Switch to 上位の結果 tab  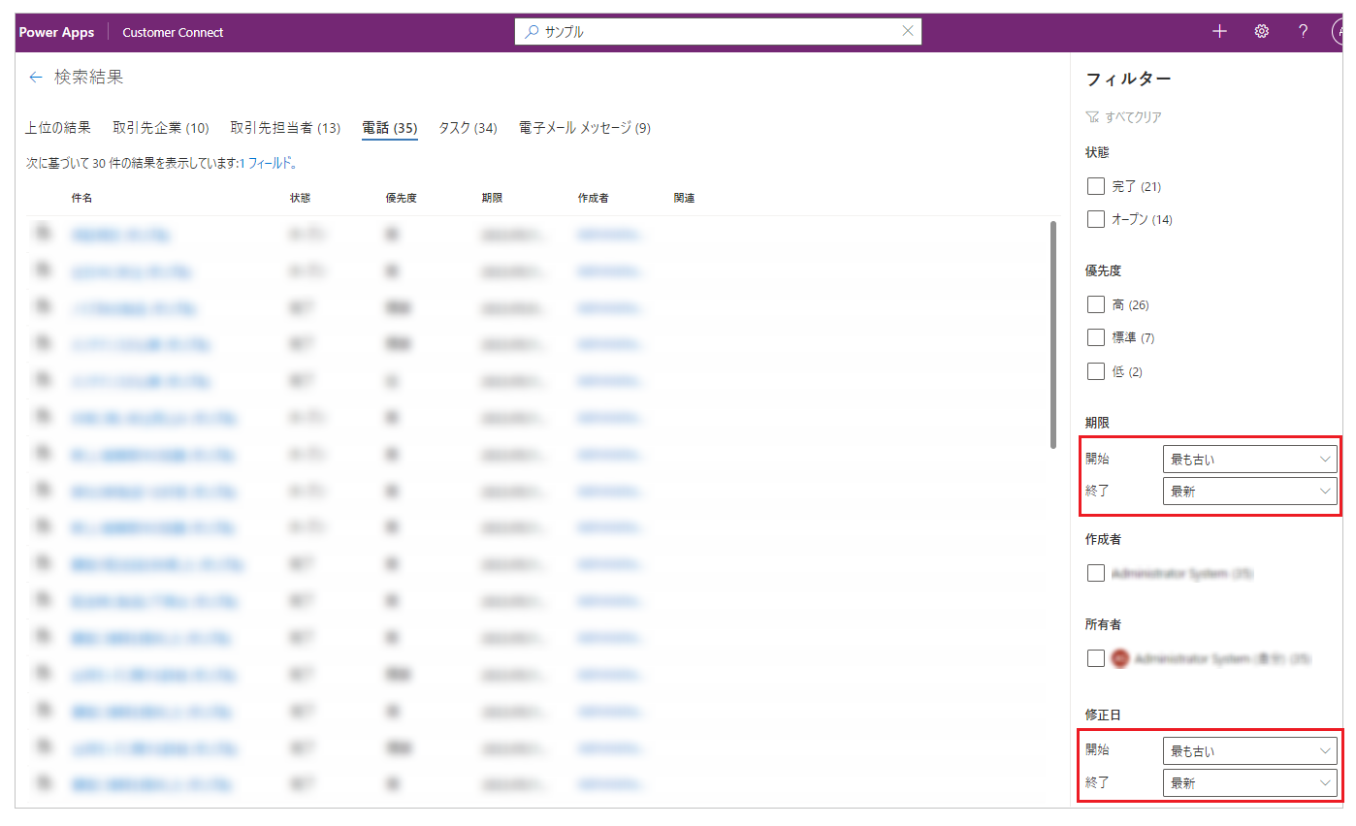click(58, 128)
